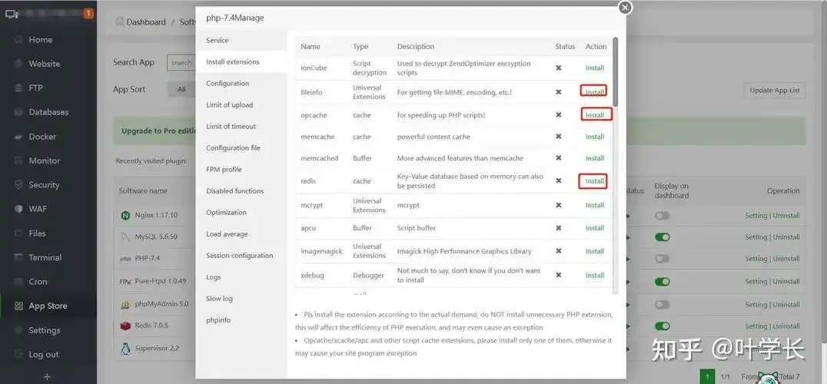Close the php-7.4Manage dialog

[x=625, y=8]
